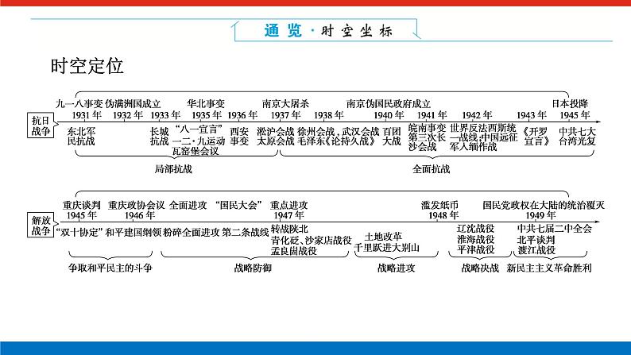Screen dimensions: 631x355
Task: Click the '“国民大会”' event label
Action: (239, 205)
